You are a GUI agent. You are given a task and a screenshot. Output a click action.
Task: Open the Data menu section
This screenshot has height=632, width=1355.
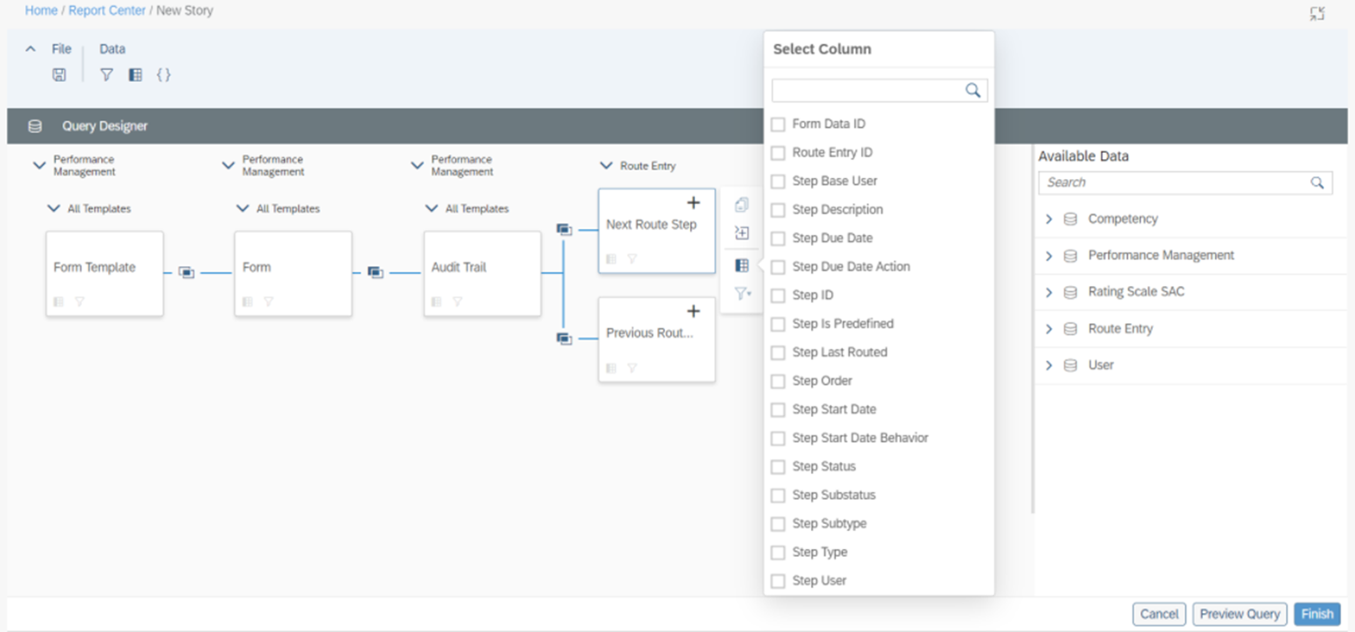coord(112,49)
